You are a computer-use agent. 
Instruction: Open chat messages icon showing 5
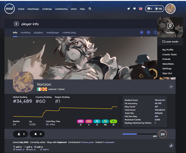pos(150,9)
